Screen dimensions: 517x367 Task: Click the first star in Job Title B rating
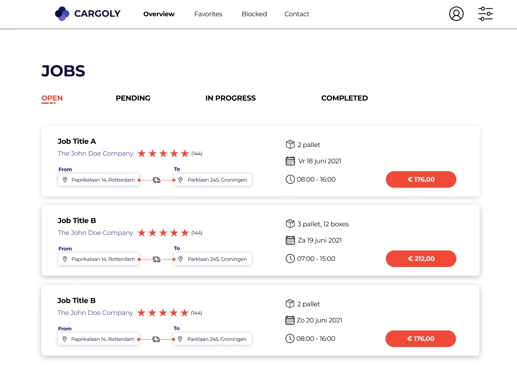(142, 232)
